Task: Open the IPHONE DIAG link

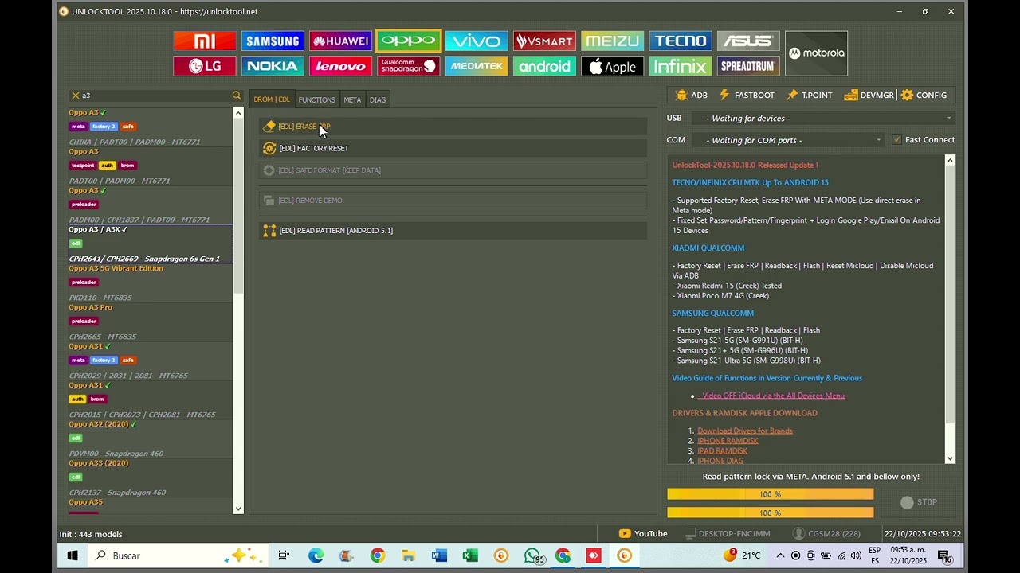Action: [720, 461]
